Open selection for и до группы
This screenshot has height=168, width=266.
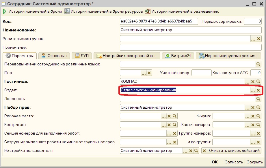253,142
